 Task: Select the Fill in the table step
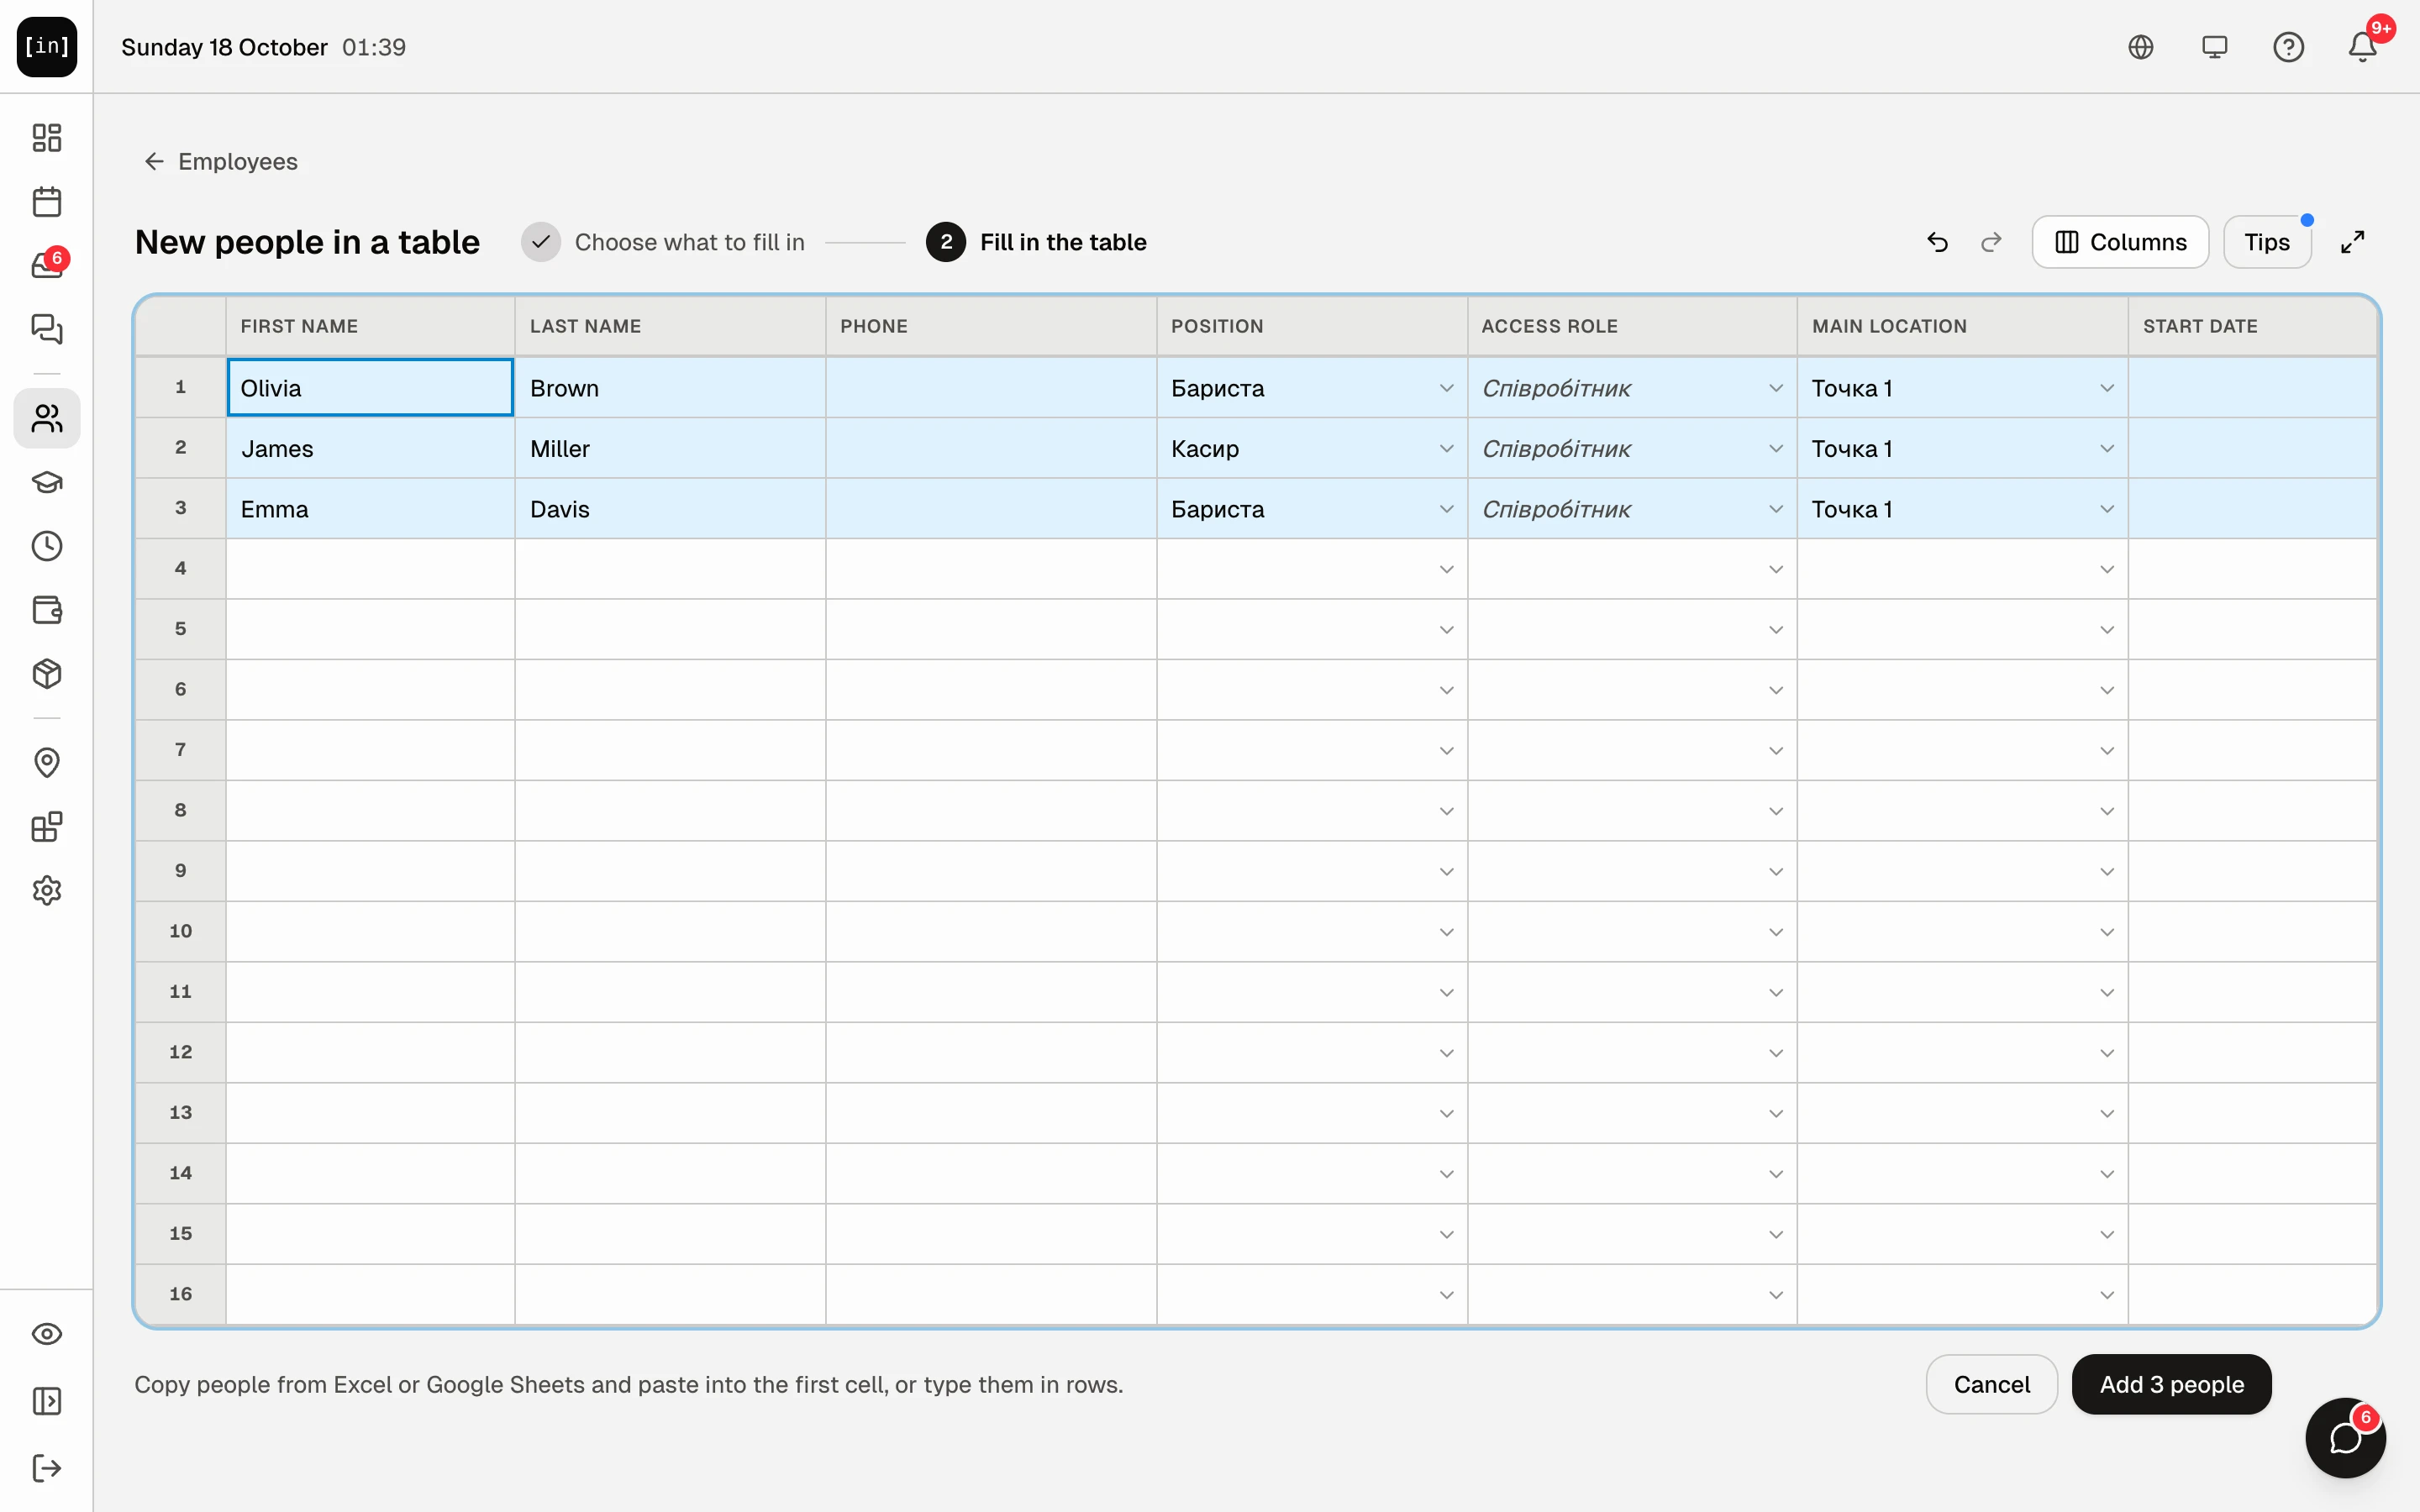coord(1036,242)
